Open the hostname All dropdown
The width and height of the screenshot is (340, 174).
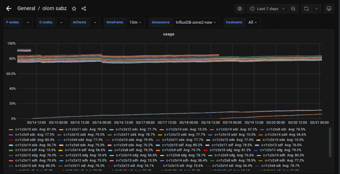tap(253, 22)
